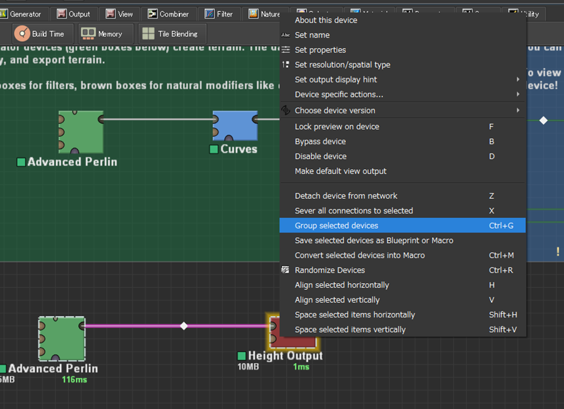The height and width of the screenshot is (409, 564).
Task: Click the resolution/spatial type icon
Action: 285,65
